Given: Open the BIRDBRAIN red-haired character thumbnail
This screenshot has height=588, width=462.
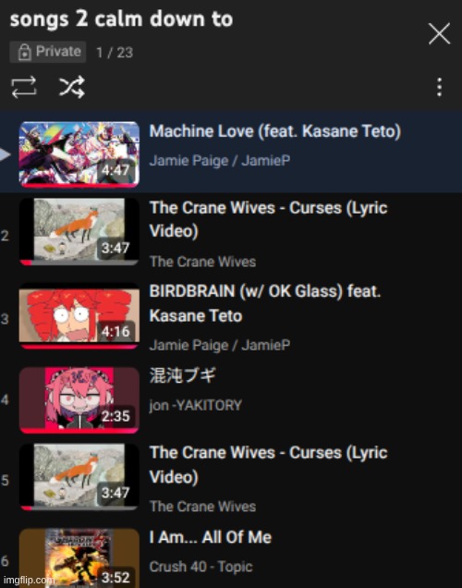Looking at the screenshot, I should (79, 316).
